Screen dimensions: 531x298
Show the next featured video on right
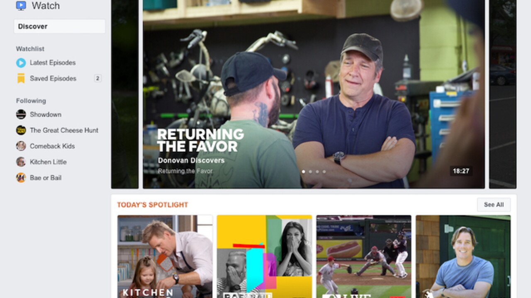tap(503, 94)
